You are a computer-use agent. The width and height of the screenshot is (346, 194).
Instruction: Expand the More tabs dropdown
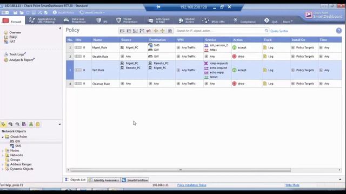[x=288, y=22]
